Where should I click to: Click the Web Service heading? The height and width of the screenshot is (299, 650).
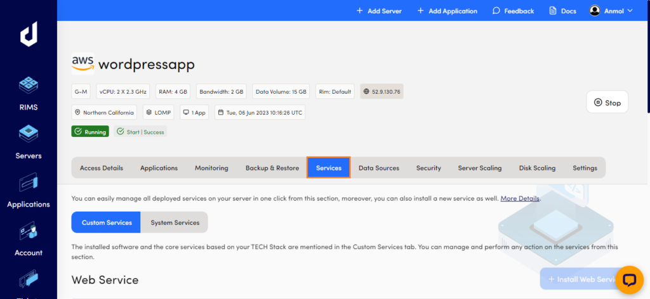(105, 279)
